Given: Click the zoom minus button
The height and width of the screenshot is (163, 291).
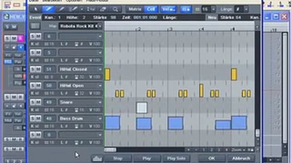Looking at the screenshot, I should [196, 150].
